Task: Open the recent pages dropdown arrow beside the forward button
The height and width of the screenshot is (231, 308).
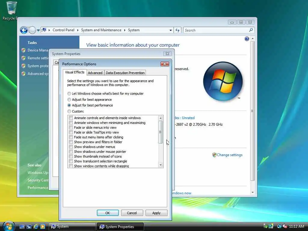Action: click(38, 30)
